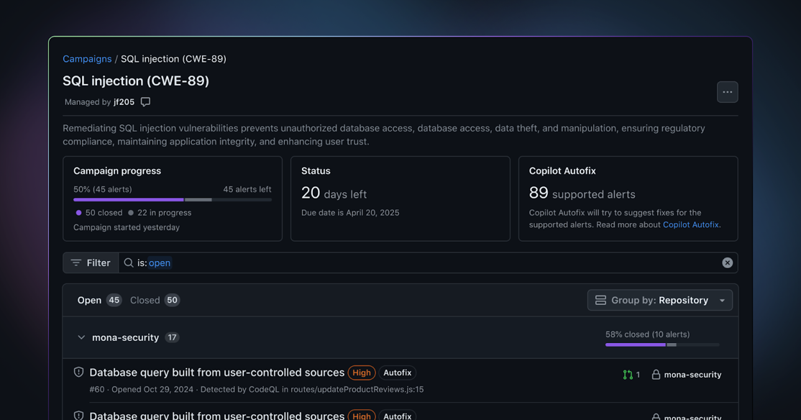Click into the is:open search field
Image resolution: width=801 pixels, height=420 pixels.
tap(431, 263)
